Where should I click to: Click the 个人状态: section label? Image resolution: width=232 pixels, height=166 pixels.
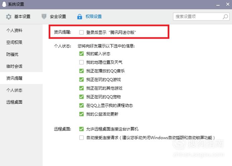click(x=62, y=46)
